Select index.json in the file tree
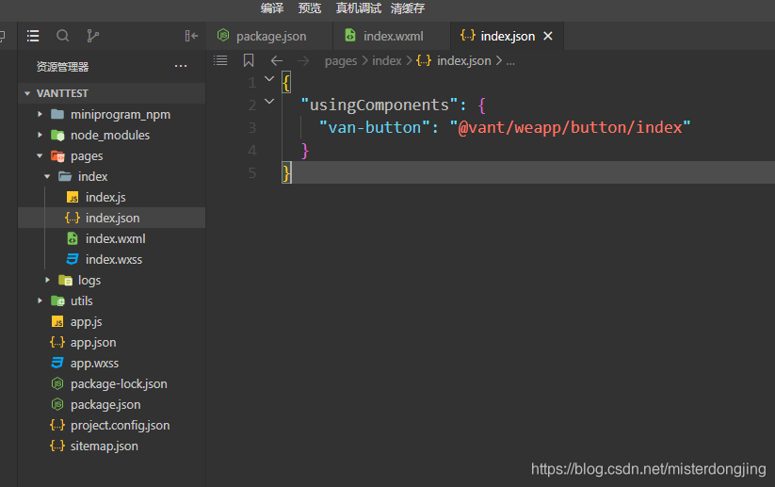 click(112, 218)
